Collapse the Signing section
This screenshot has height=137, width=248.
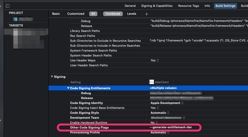52,77
